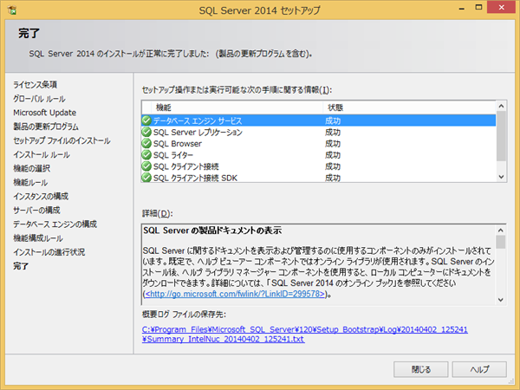Viewport: 520px width, 390px height.
Task: Select ライセンス条項 step in the sidebar
Action: 36,84
